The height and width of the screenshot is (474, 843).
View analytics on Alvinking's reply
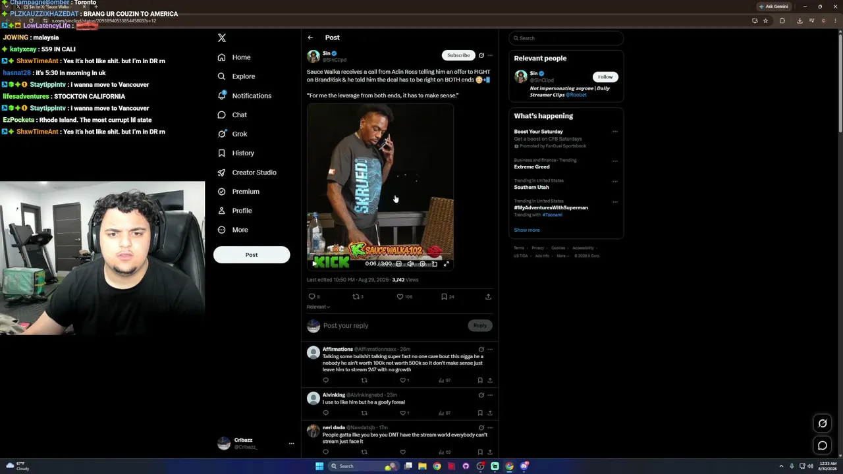tap(445, 413)
